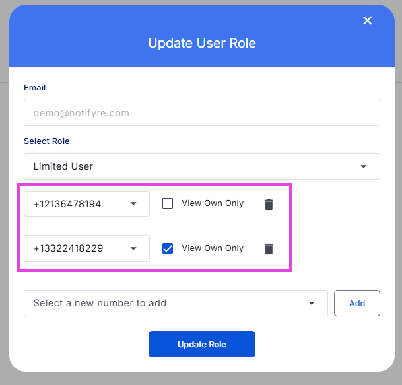Open the Select a new number to add dropdown

pos(176,303)
